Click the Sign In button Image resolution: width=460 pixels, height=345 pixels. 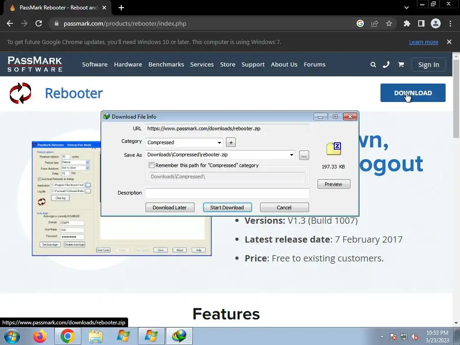(429, 65)
